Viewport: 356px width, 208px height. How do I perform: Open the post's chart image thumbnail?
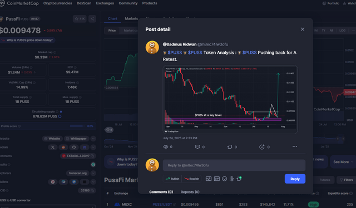click(230, 100)
